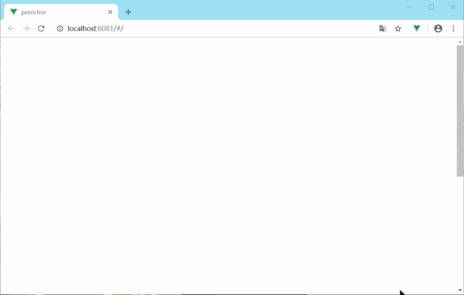Click the vertical scrollbar thumb
The image size is (464, 295).
pyautogui.click(x=460, y=111)
